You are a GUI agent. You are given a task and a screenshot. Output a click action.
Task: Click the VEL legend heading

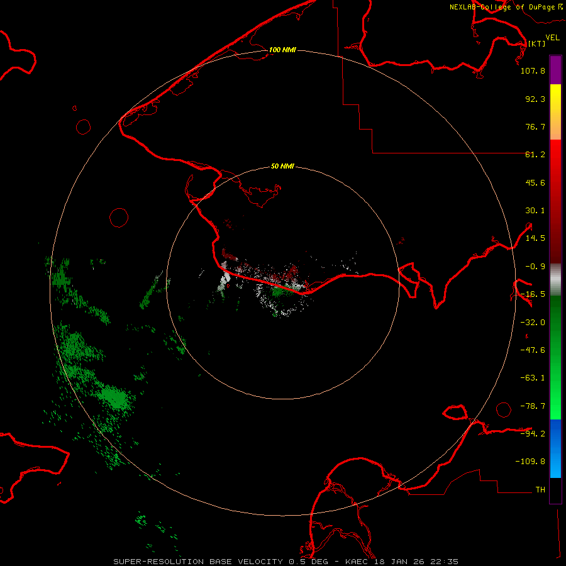point(552,38)
